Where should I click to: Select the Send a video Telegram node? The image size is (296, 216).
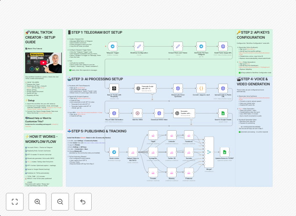pos(114,152)
